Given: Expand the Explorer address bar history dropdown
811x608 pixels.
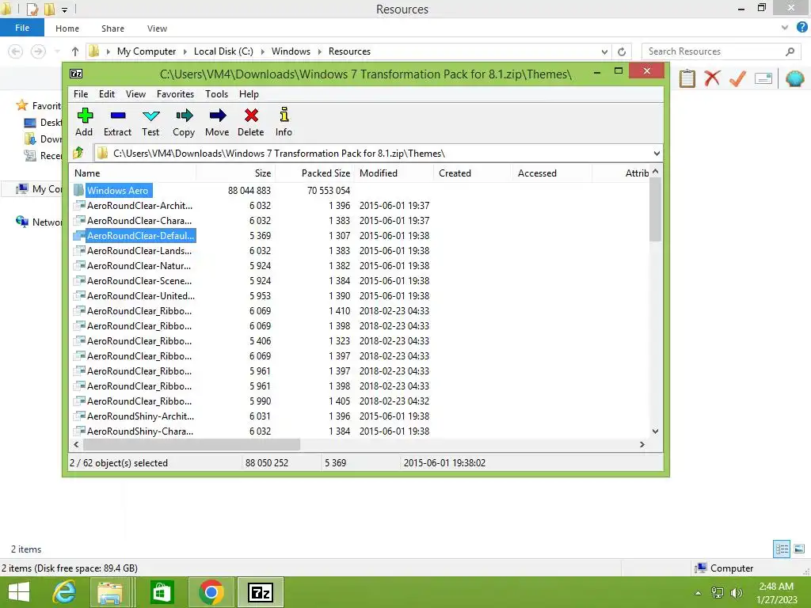Looking at the screenshot, I should coord(604,51).
